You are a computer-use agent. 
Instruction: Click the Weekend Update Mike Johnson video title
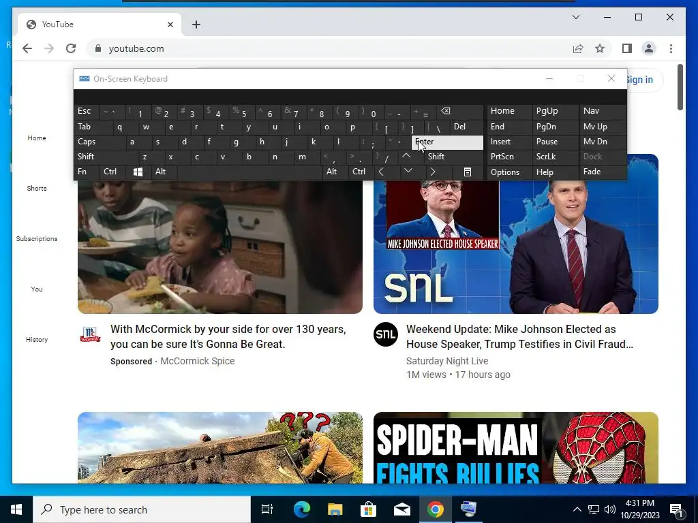[x=519, y=336]
